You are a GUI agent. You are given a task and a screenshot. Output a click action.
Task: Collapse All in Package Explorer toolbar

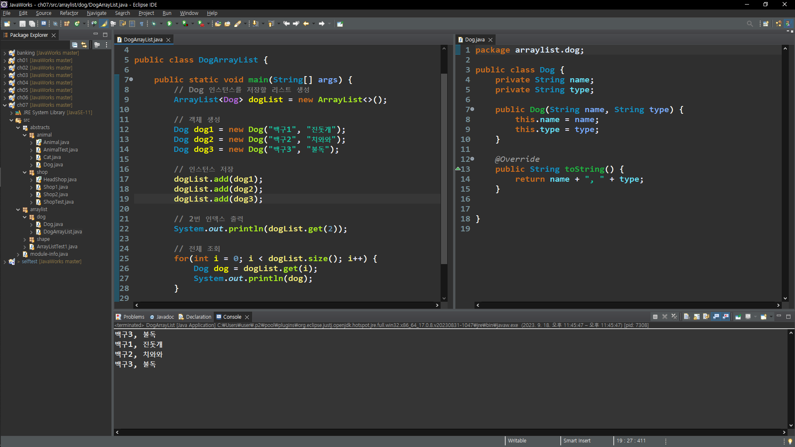click(75, 45)
